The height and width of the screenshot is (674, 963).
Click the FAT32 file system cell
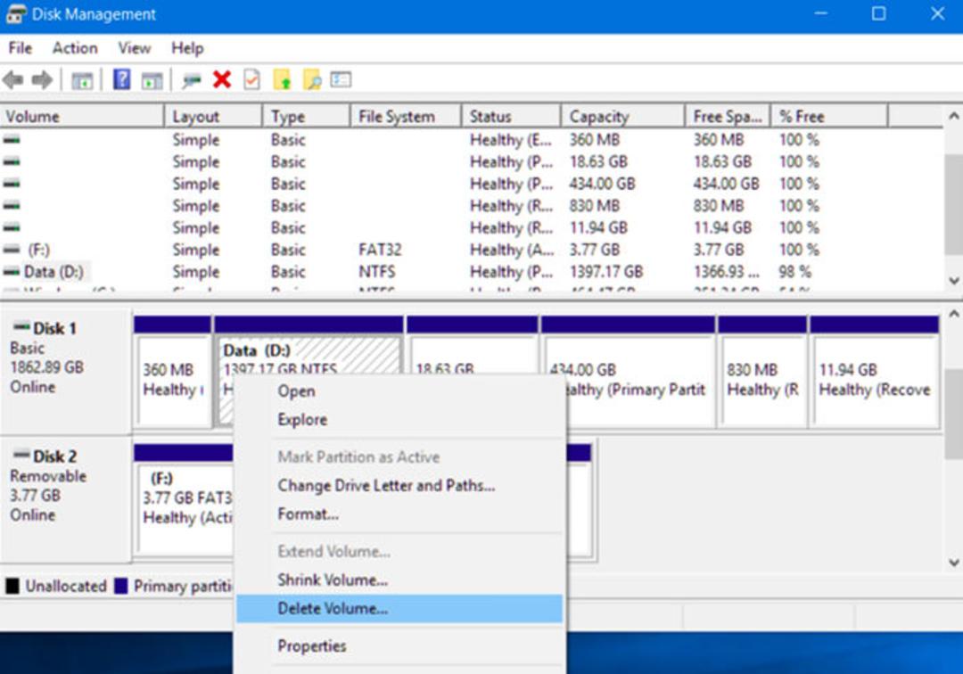point(380,250)
